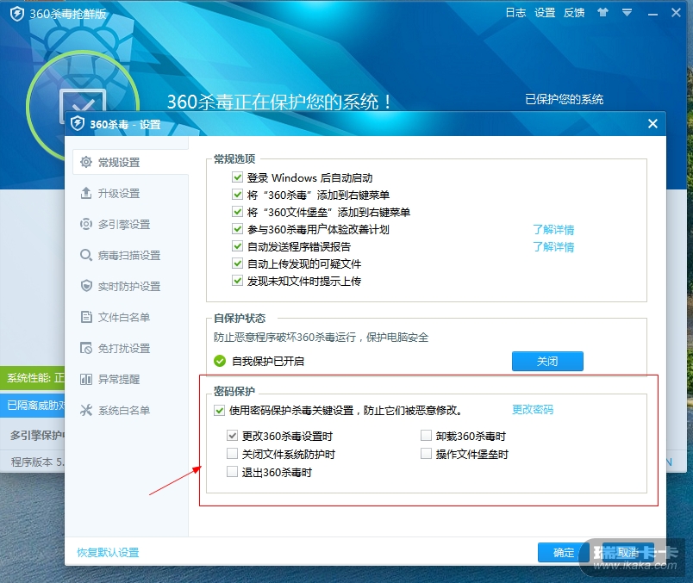Image resolution: width=693 pixels, height=583 pixels.
Task: Toggle 参与360杀毒用户体验改善计划 checkbox
Action: pyautogui.click(x=237, y=229)
